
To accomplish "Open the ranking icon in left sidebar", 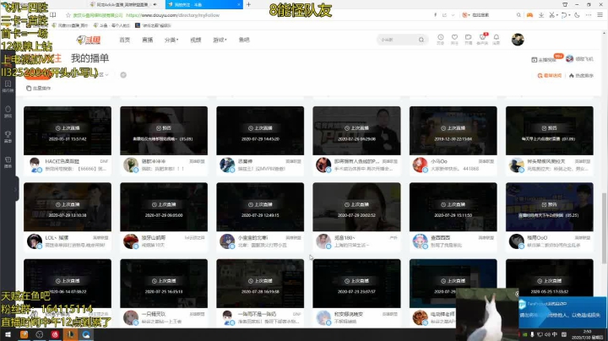I will pyautogui.click(x=8, y=86).
